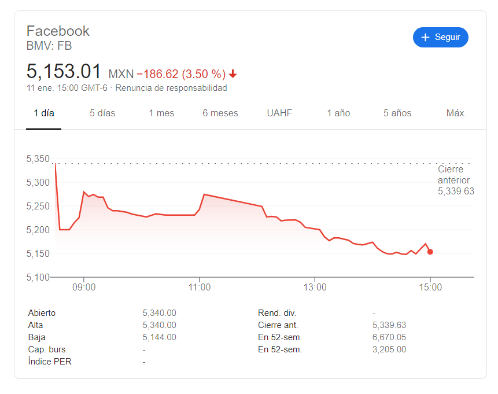Click the red endpoint dot on chart
Image resolution: width=498 pixels, height=394 pixels.
tap(430, 252)
